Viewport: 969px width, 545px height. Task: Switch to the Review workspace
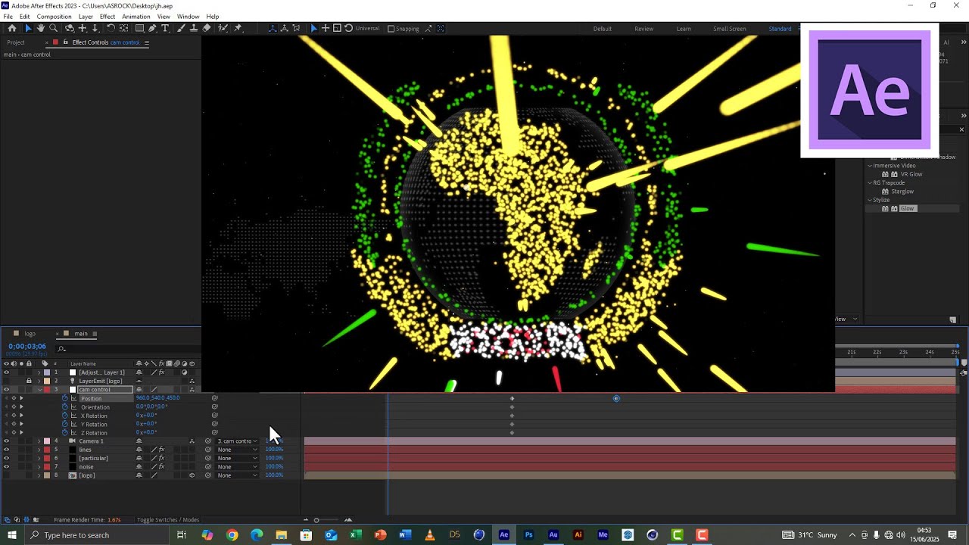tap(643, 29)
